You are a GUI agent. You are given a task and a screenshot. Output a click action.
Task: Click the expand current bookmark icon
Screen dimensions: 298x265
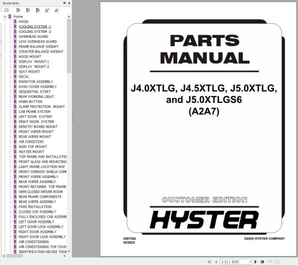[x=18, y=10]
